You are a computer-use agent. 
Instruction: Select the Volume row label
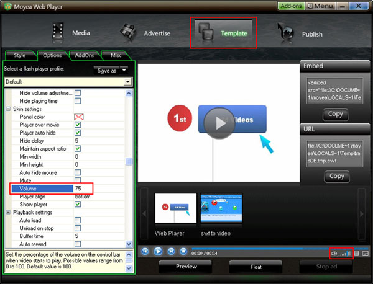[x=42, y=189]
